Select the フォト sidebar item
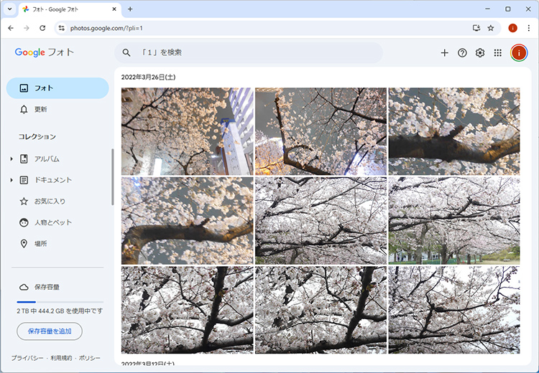 pyautogui.click(x=57, y=88)
